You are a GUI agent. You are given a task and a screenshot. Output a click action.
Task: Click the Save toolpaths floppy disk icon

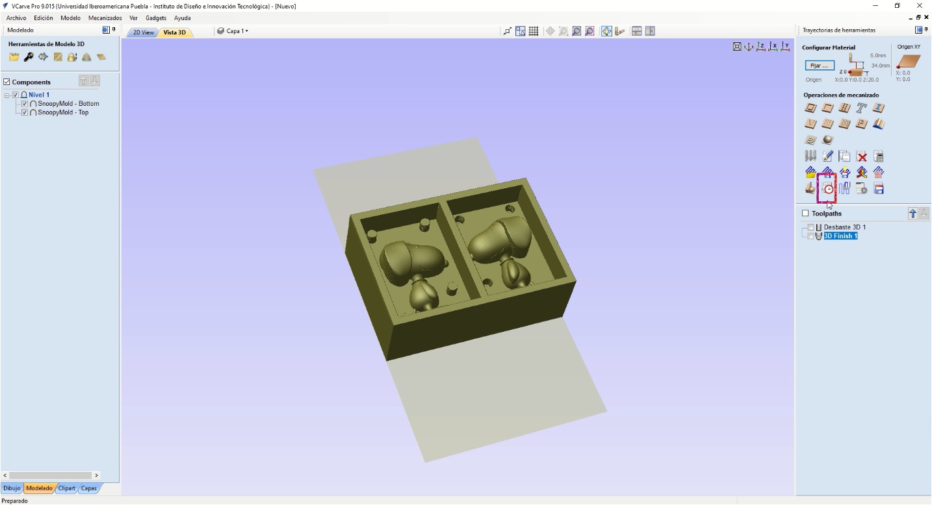point(878,189)
